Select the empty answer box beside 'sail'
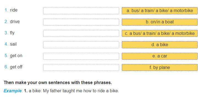The width and height of the screenshot is (201, 100). click(81, 45)
